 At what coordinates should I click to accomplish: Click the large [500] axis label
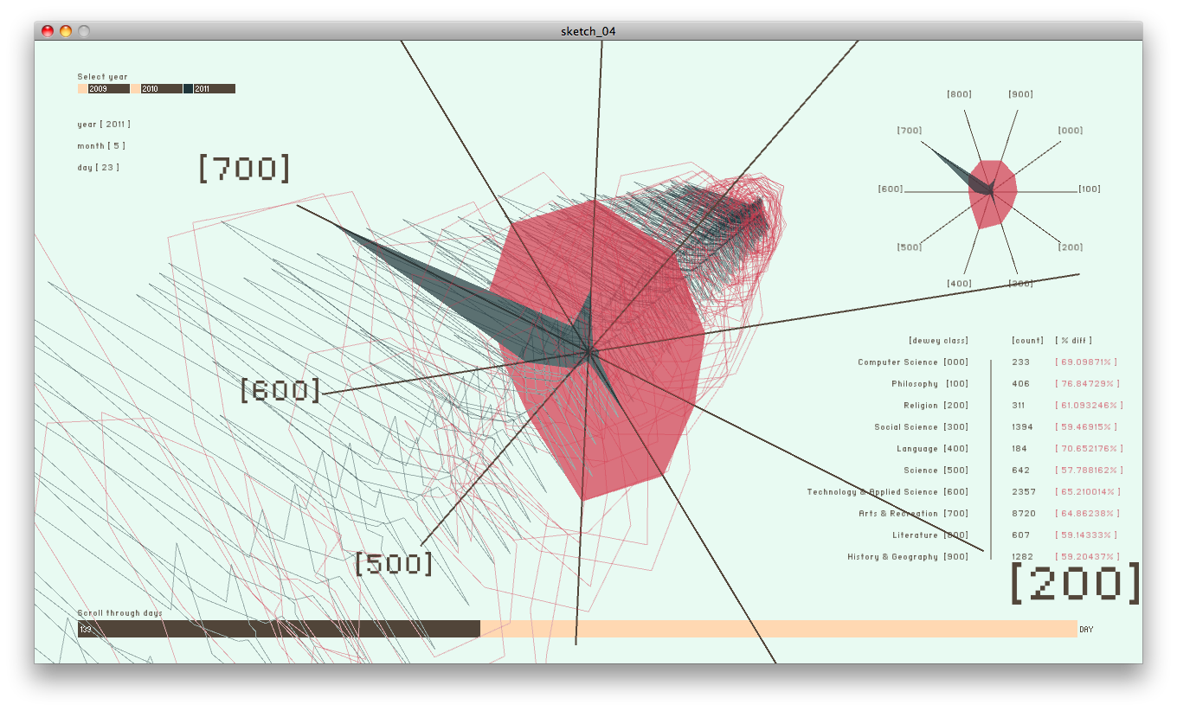click(x=394, y=564)
